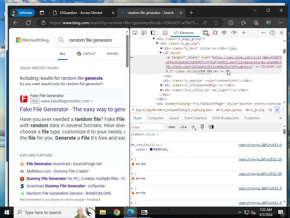
Task: Select the Styles tab
Action: pyautogui.click(x=137, y=118)
